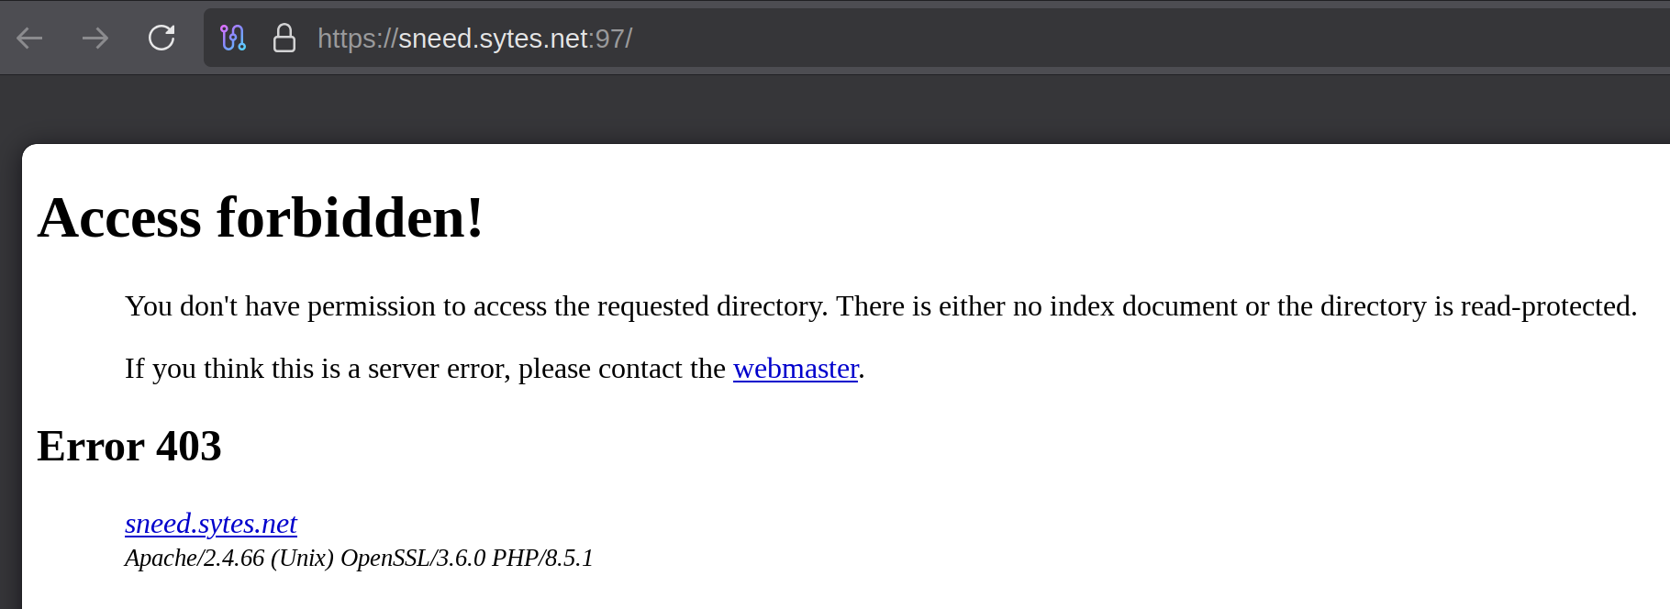The image size is (1670, 609).
Task: Click the "Error 403" heading
Action: coord(129,447)
